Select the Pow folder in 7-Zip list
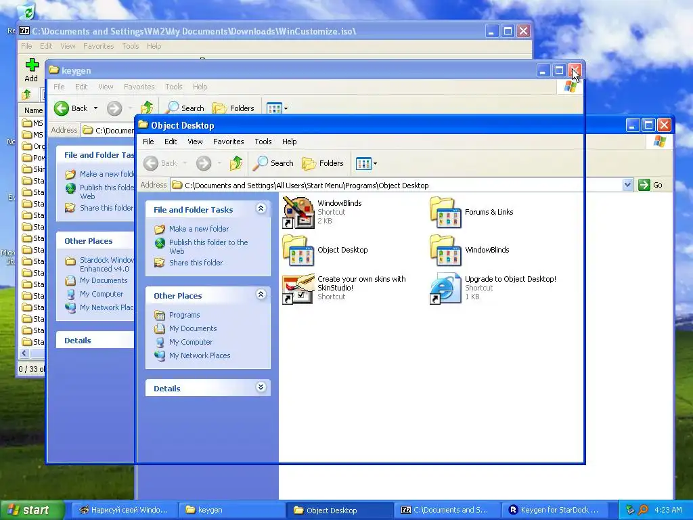 34,157
